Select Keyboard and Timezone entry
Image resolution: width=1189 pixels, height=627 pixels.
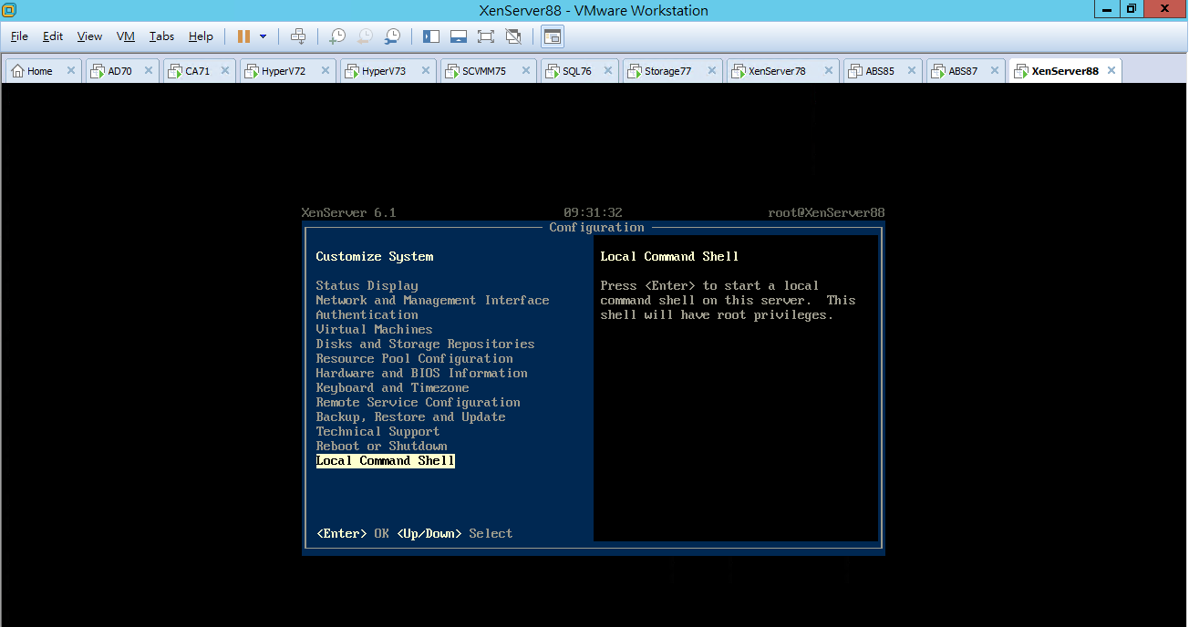(392, 387)
